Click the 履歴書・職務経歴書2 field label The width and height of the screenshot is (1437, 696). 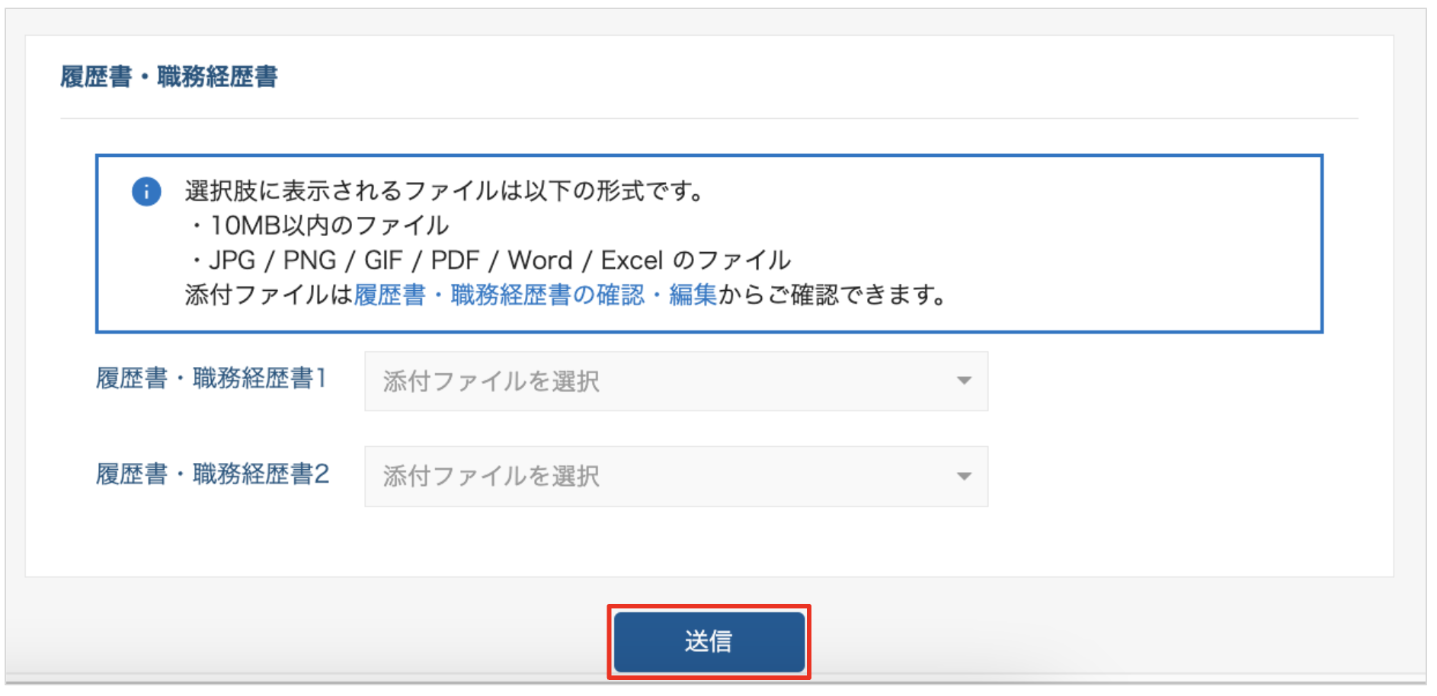click(212, 474)
